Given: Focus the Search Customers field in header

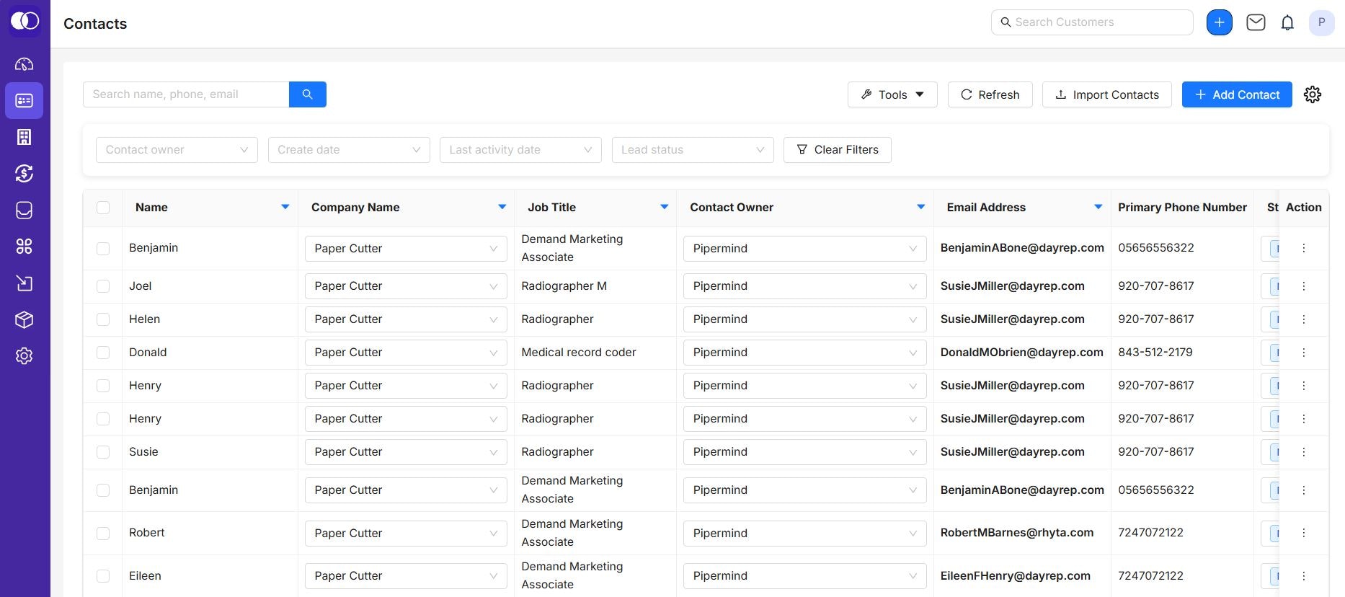Looking at the screenshot, I should (x=1092, y=22).
